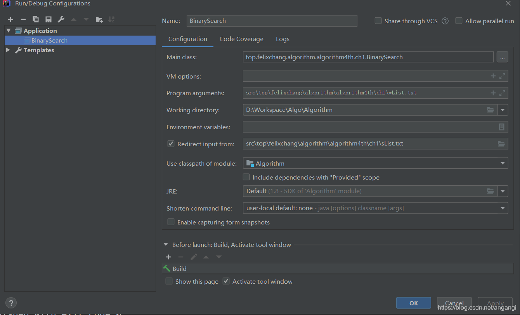Viewport: 520px width, 315px height.
Task: Select the Application tree item
Action: [40, 31]
